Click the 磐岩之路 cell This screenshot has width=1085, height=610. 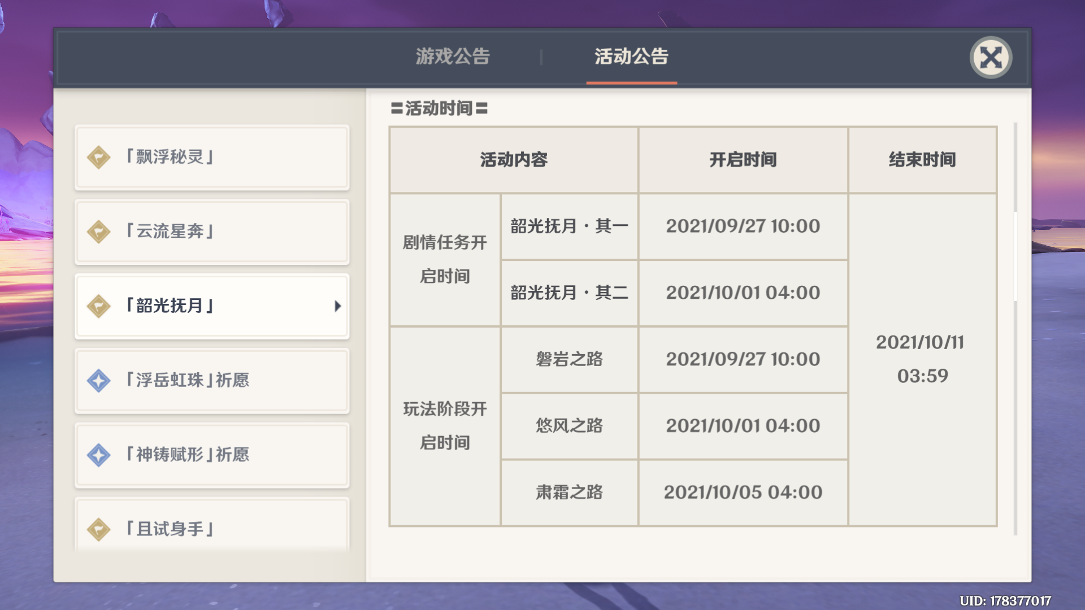(x=569, y=359)
